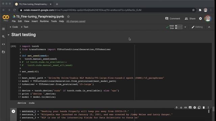Collapse the header with the chevron
This screenshot has height=121, width=216.
[209, 27]
